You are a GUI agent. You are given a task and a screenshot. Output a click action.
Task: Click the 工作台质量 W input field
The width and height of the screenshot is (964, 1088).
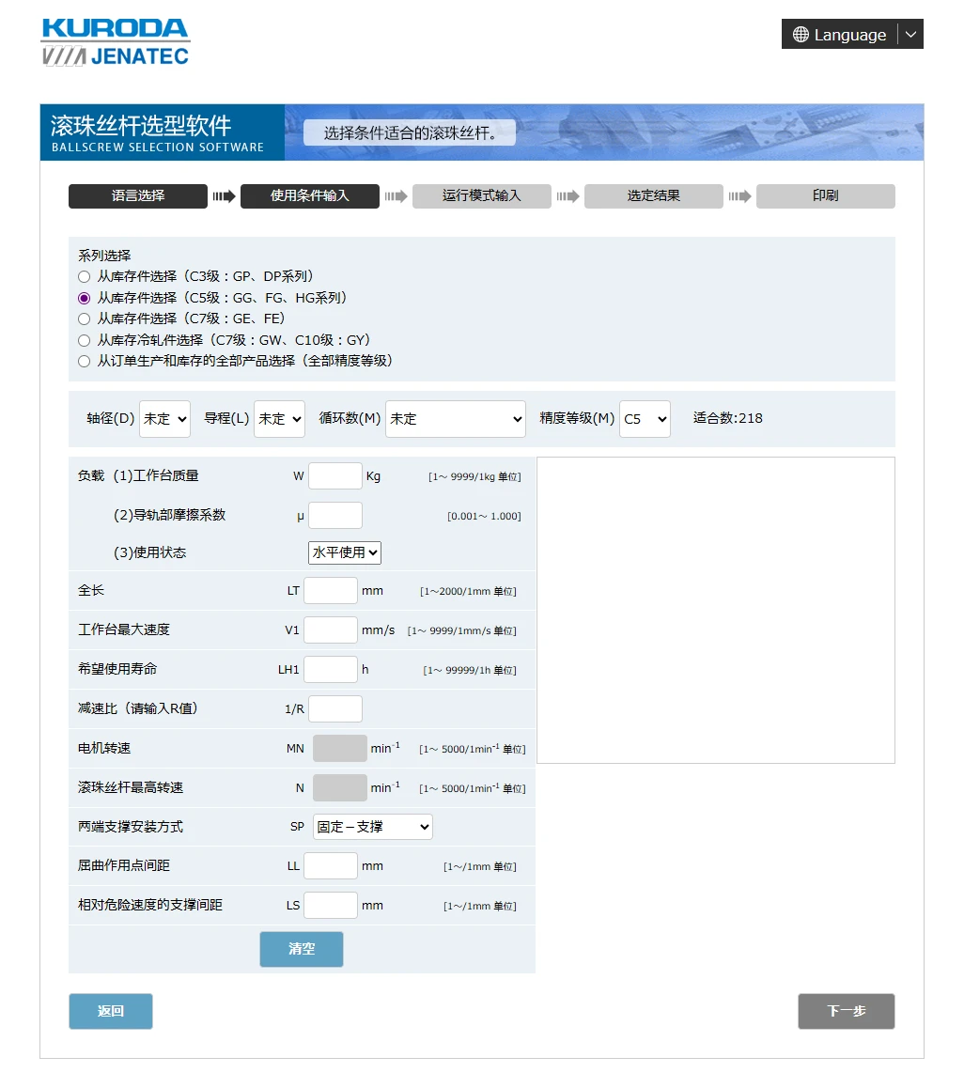[335, 476]
